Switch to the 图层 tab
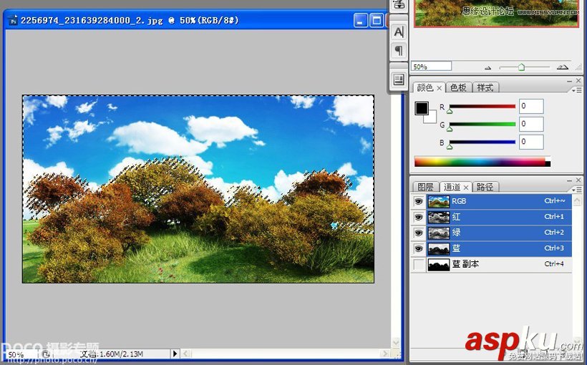The image size is (587, 365). [425, 187]
